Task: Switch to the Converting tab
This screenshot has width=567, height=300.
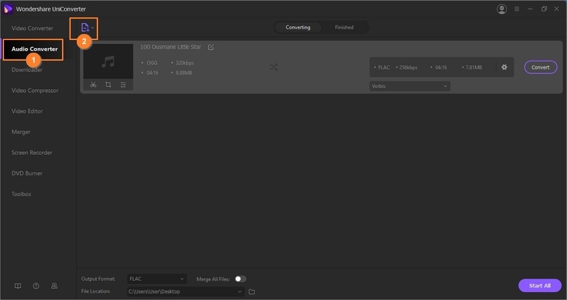Action: click(298, 27)
